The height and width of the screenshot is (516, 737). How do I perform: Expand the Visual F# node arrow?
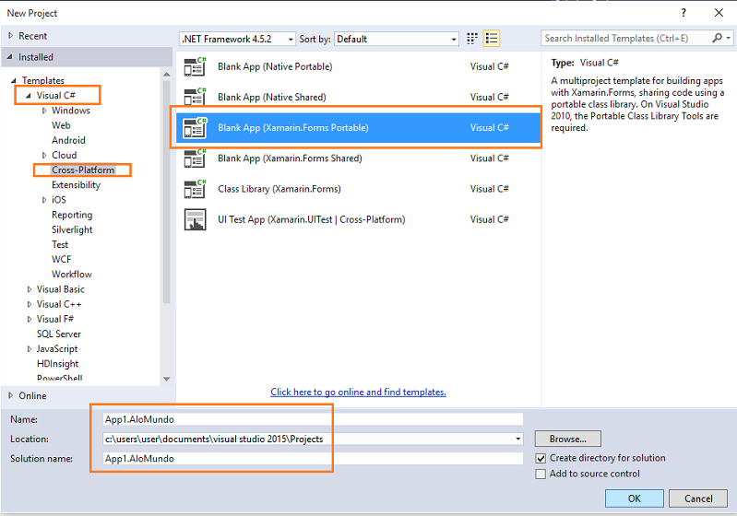pos(30,319)
